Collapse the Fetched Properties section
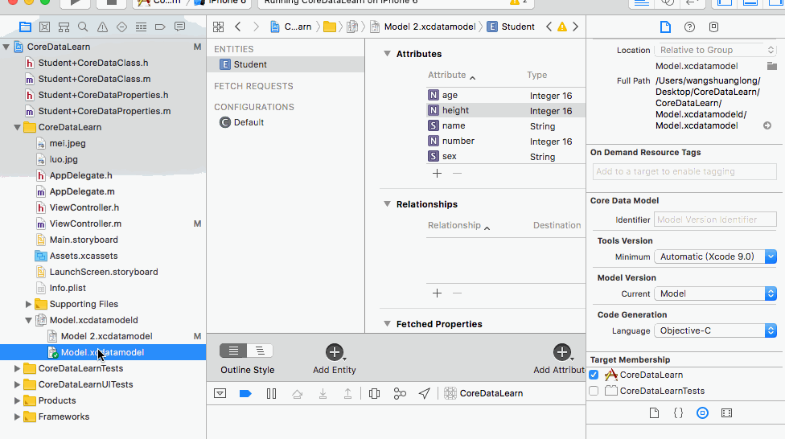This screenshot has height=439, width=785. click(387, 323)
